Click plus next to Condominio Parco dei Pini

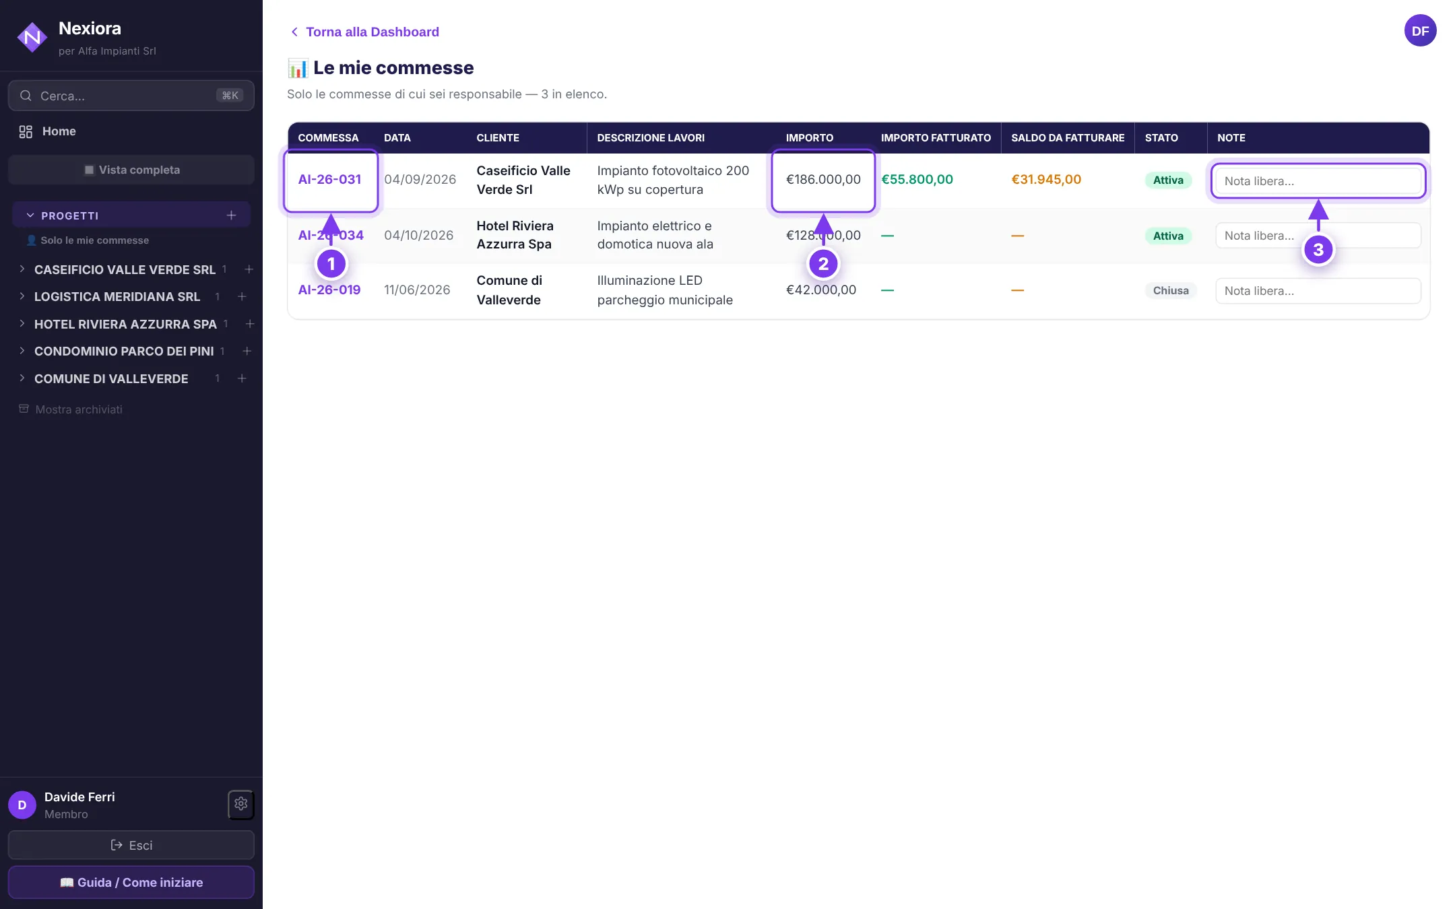pyautogui.click(x=247, y=351)
